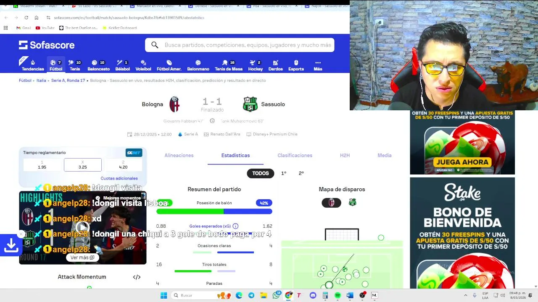
Task: Open Spotify from the taskbar
Action: coord(338,295)
